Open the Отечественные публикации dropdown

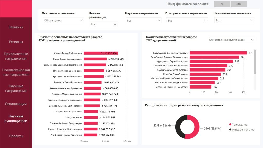pyautogui.click(x=231, y=40)
